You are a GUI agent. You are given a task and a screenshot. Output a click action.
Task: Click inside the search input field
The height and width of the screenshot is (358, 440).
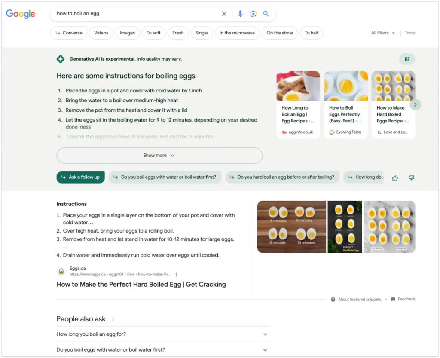point(137,13)
